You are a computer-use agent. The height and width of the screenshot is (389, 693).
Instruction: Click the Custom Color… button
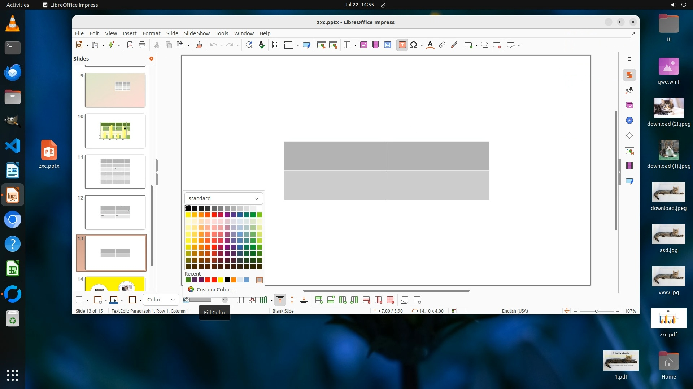coord(215,290)
